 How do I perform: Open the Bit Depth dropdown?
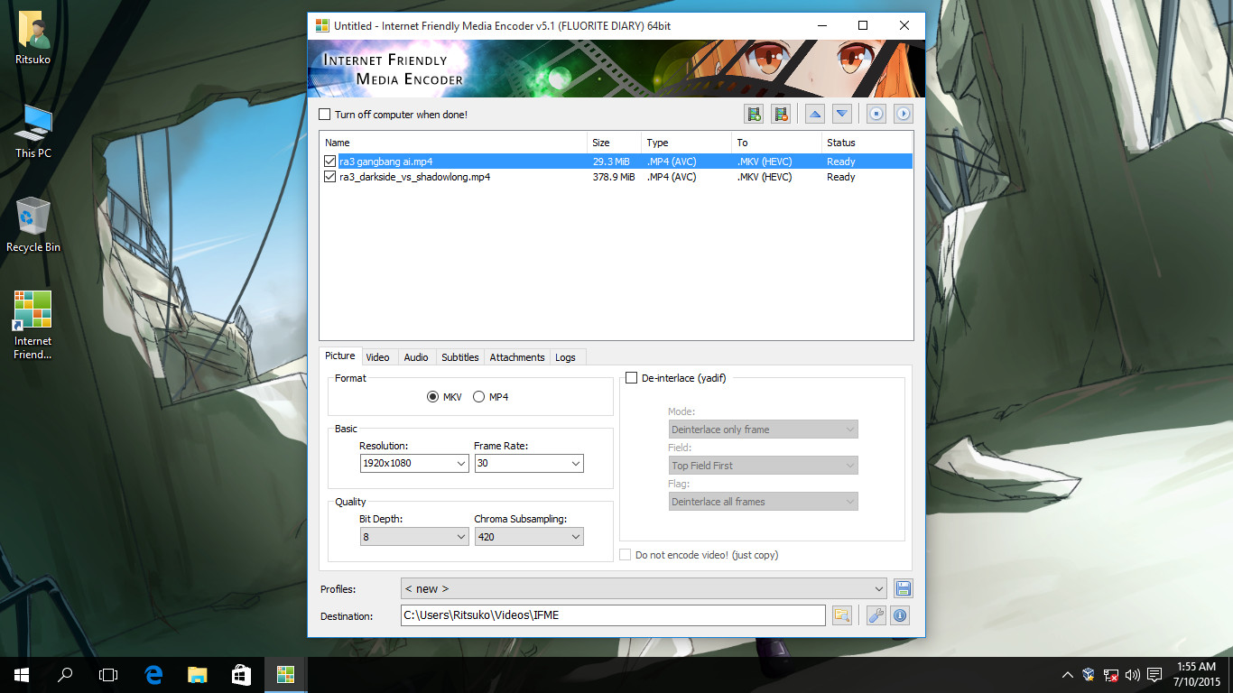413,537
